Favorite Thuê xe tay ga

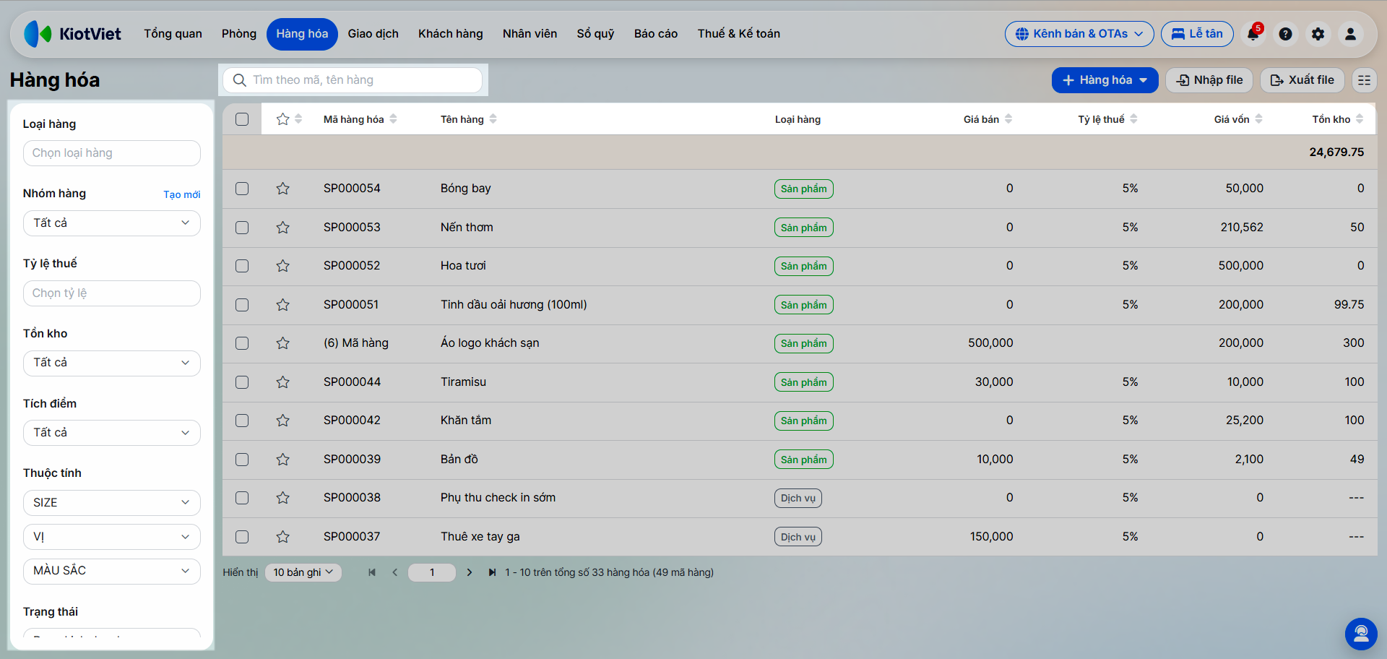[282, 537]
